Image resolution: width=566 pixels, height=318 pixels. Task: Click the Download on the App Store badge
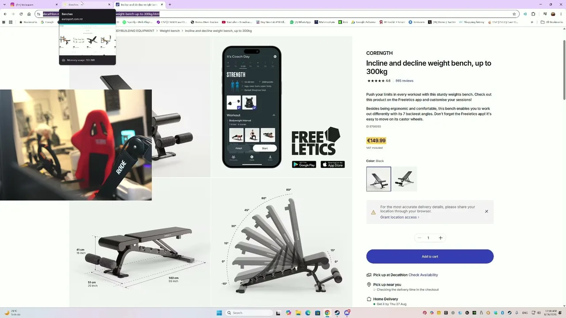click(333, 164)
